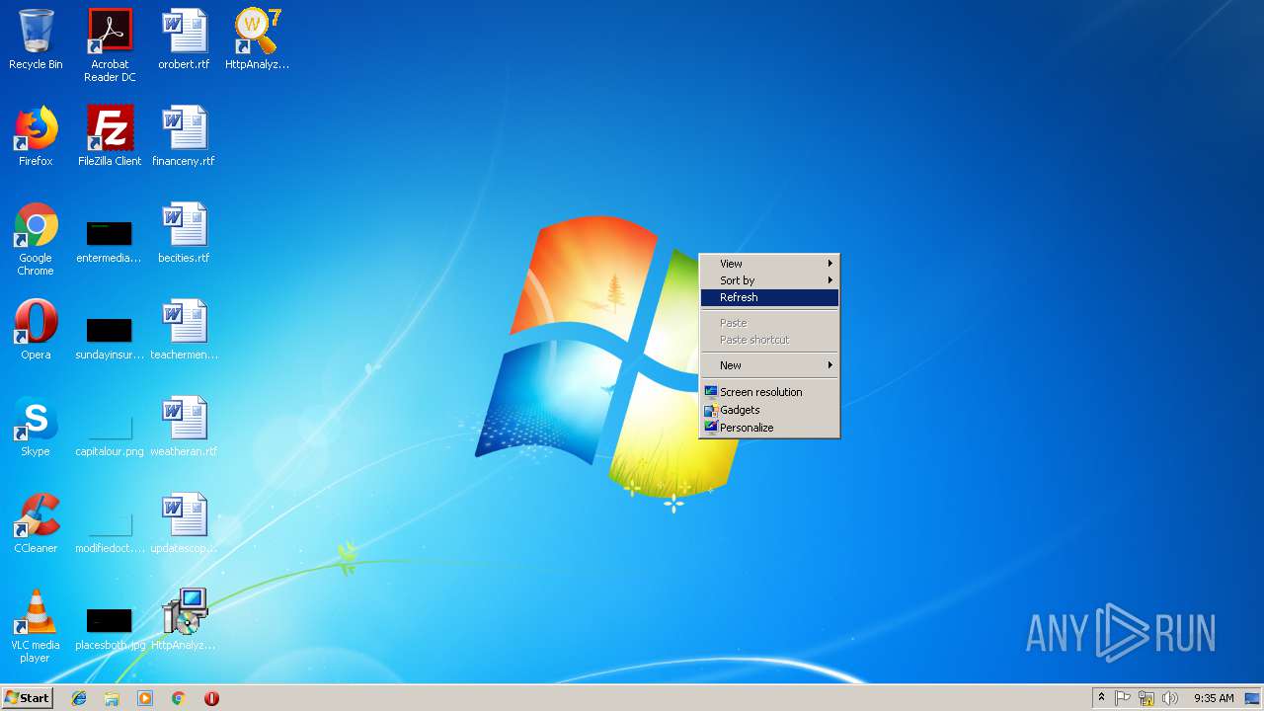Launch Windows Media Player from taskbar
Image resolution: width=1264 pixels, height=711 pixels.
point(145,698)
